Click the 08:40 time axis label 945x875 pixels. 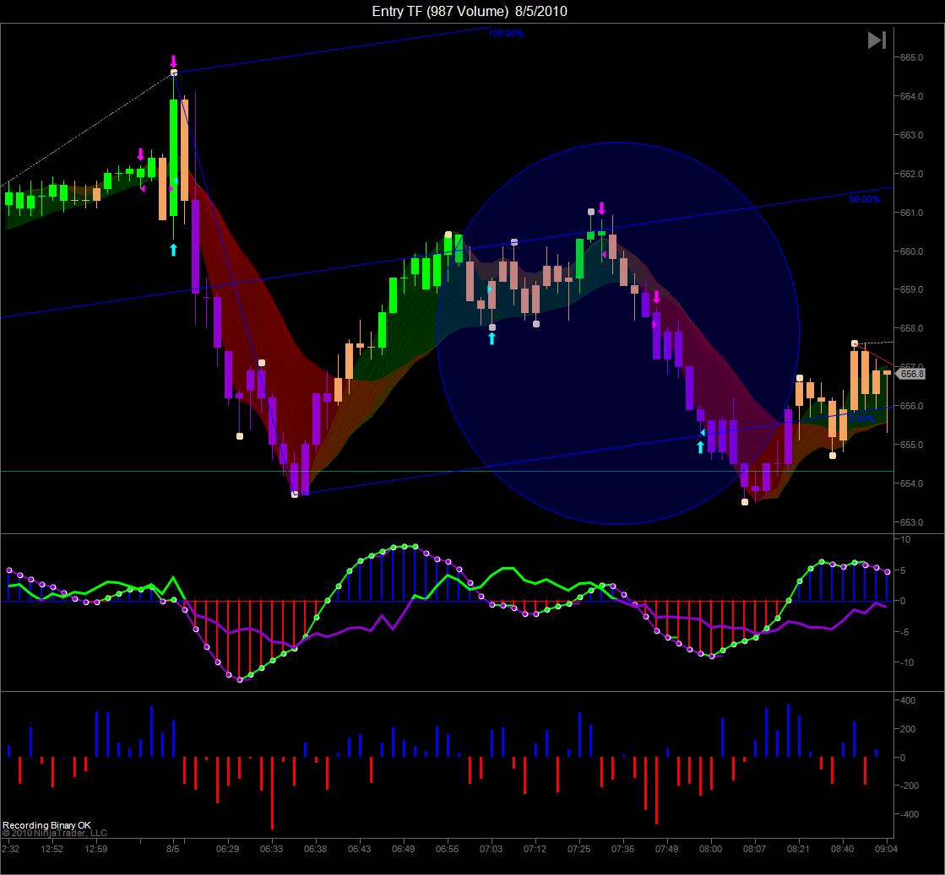[843, 849]
